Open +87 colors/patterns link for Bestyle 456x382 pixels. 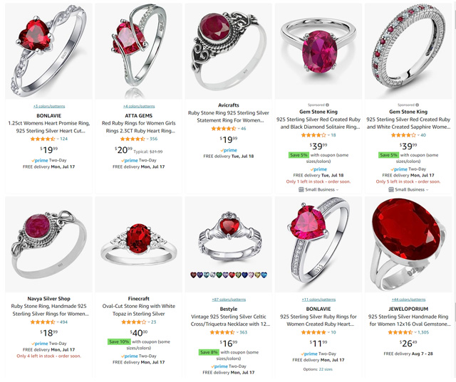pos(229,299)
